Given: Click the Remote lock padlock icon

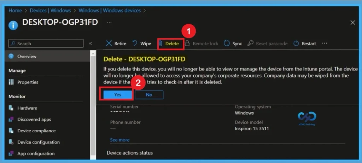Looking at the screenshot, I should click(x=187, y=43).
